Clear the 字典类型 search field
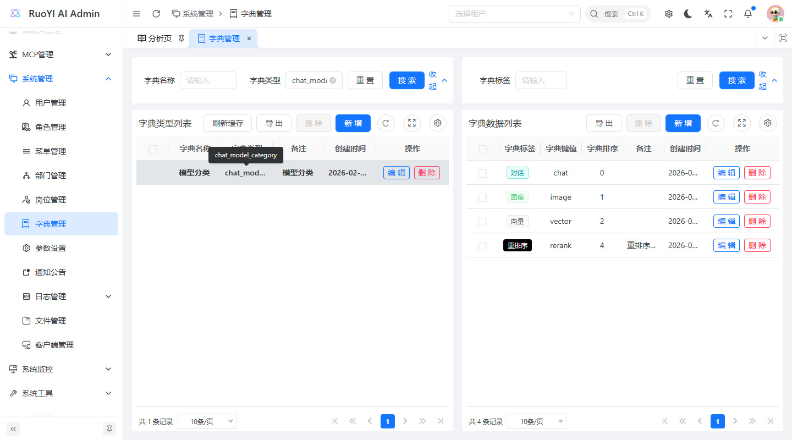 click(x=333, y=80)
